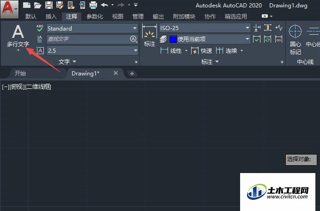Expand the 标注 panel title
The image size is (320, 211).
210,62
